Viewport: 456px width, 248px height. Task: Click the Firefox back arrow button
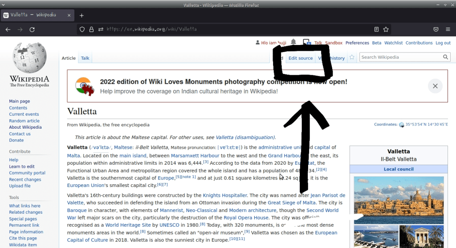coord(8,29)
